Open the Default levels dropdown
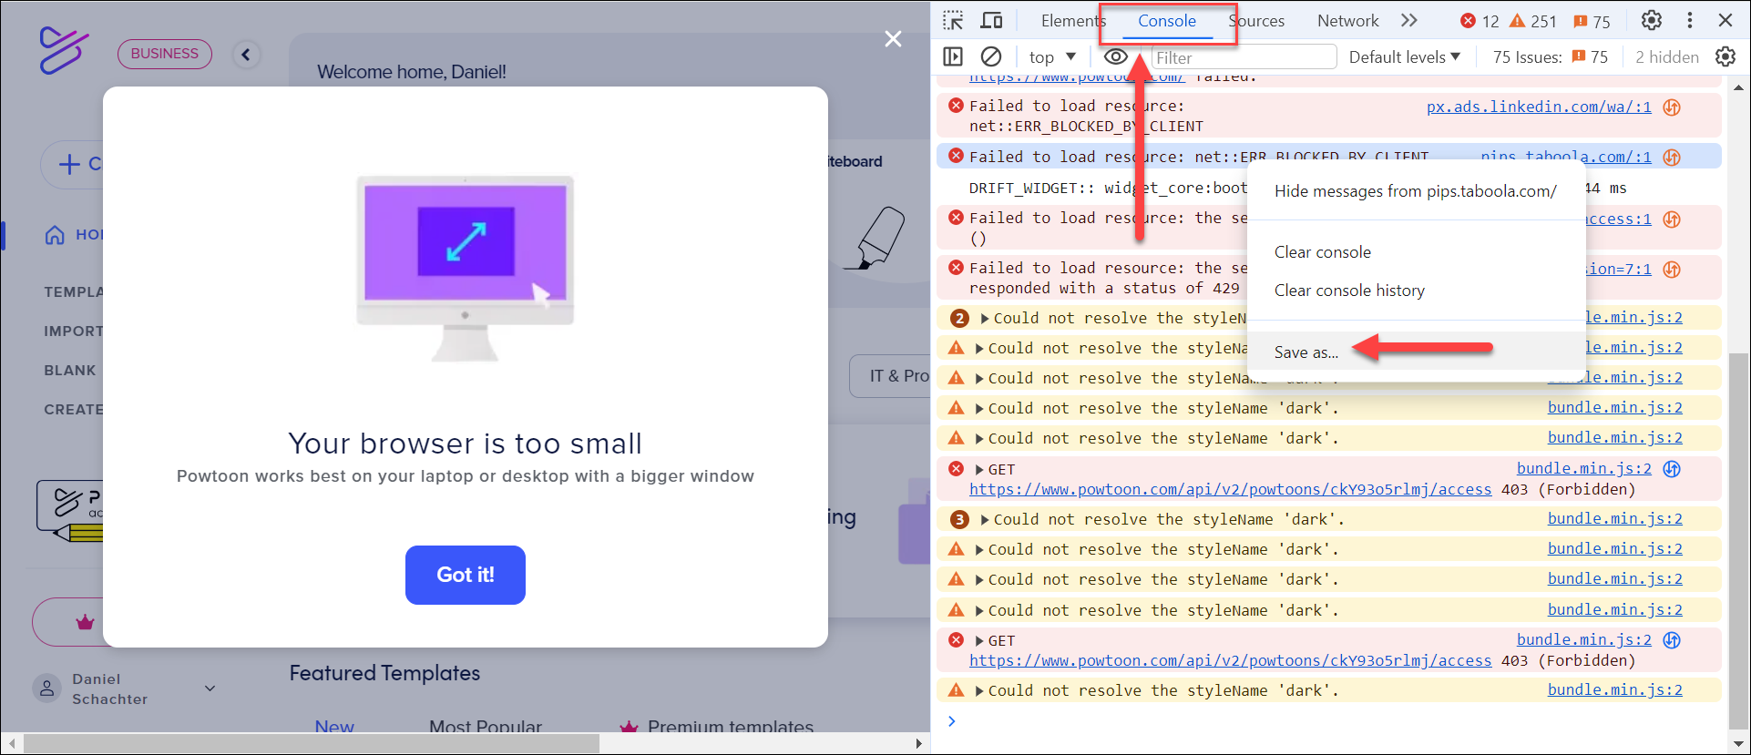The image size is (1751, 755). click(x=1404, y=56)
